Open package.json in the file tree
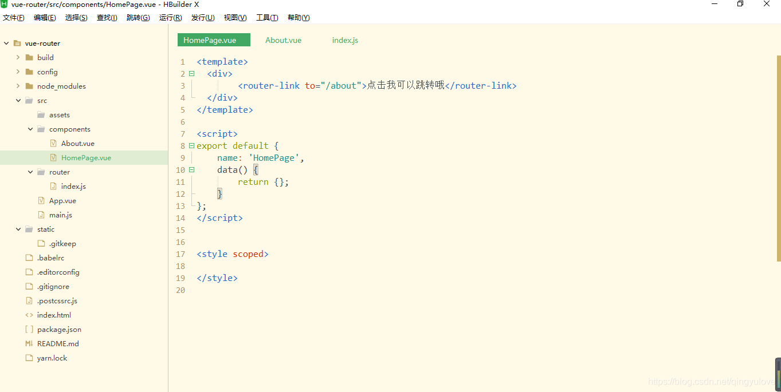The image size is (781, 392). 59,329
